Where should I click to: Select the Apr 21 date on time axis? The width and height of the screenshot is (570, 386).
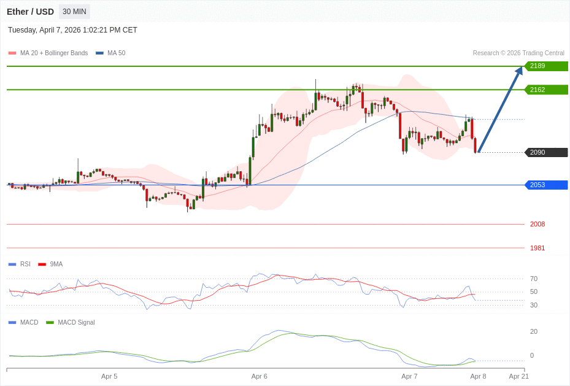pyautogui.click(x=518, y=376)
